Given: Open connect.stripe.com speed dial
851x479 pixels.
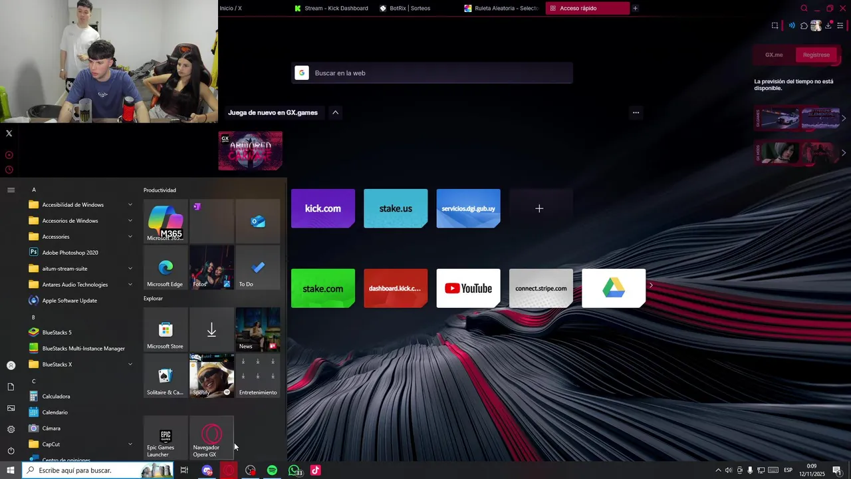Looking at the screenshot, I should pyautogui.click(x=541, y=288).
